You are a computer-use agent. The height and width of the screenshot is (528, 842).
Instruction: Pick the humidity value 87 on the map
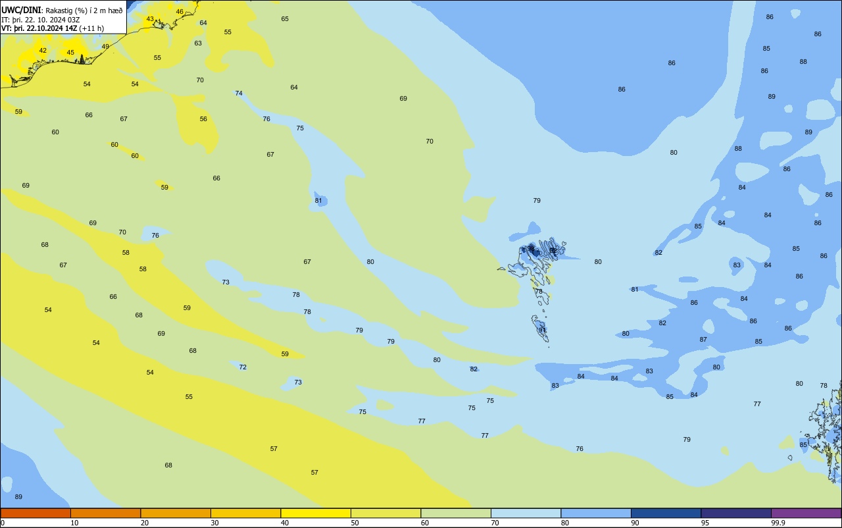point(703,340)
